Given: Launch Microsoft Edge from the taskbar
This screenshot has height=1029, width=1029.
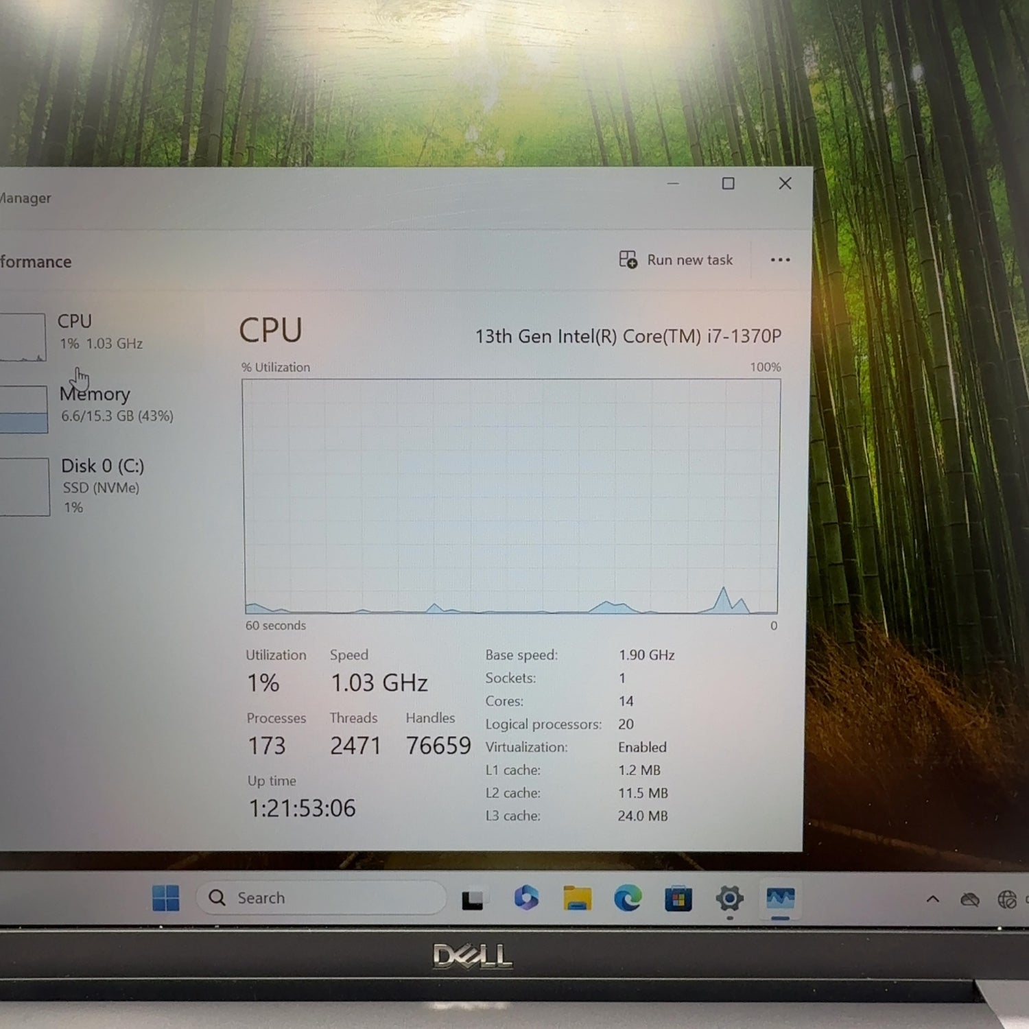Looking at the screenshot, I should pyautogui.click(x=627, y=898).
